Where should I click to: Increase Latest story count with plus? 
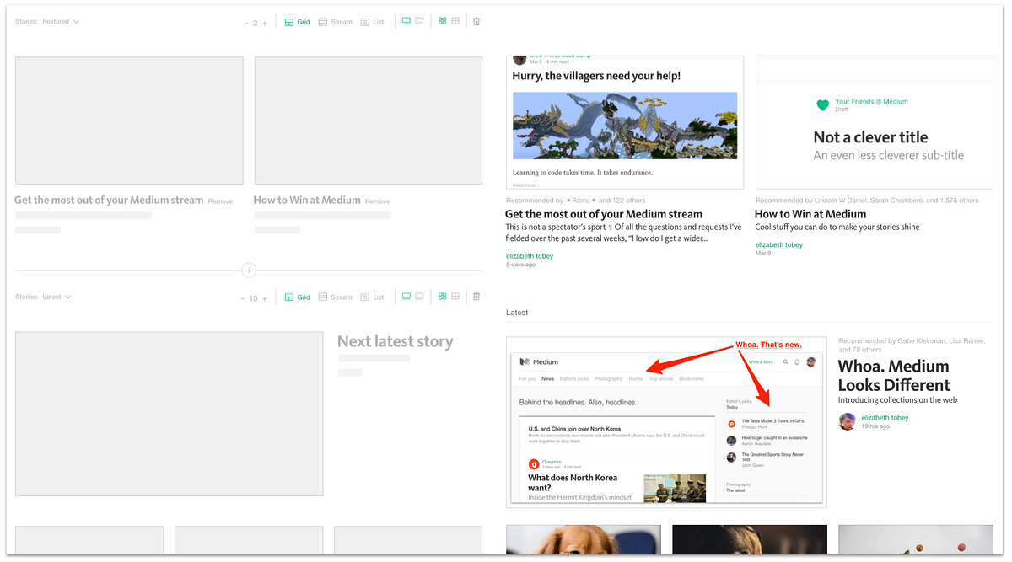[264, 298]
